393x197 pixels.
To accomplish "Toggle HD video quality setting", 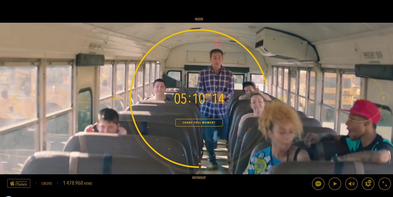I will coord(368,184).
